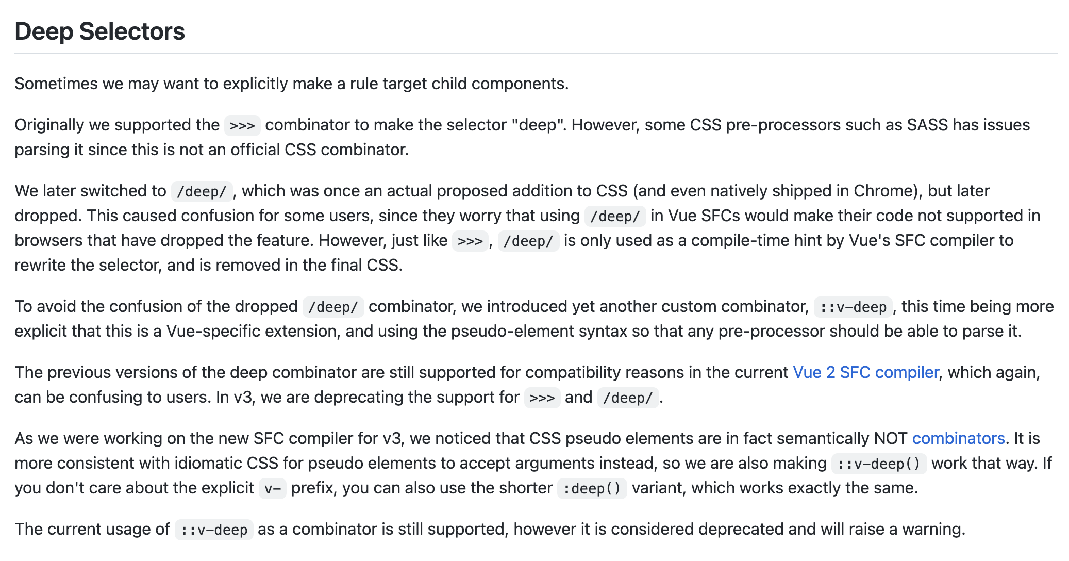Click the ::v-deep() code snippet
The width and height of the screenshot is (1069, 561).
pos(879,464)
